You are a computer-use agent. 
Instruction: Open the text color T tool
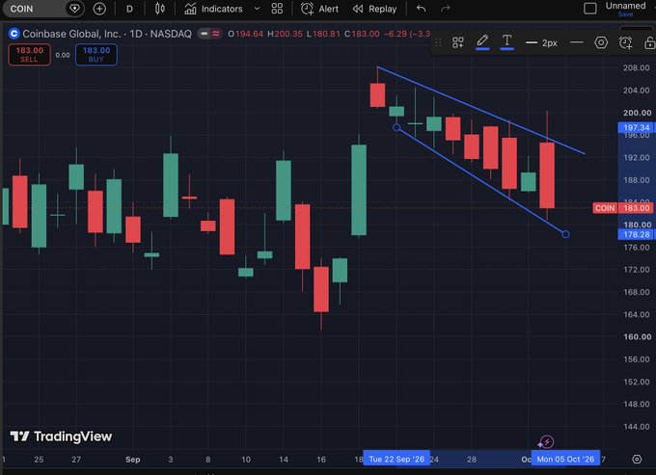[x=506, y=42]
